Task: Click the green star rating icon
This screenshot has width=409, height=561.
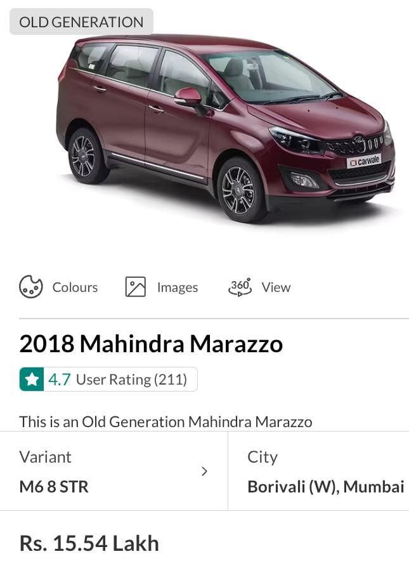Action: [x=32, y=379]
